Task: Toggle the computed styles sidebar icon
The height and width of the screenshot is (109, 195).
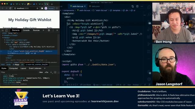Action: click(x=55, y=72)
